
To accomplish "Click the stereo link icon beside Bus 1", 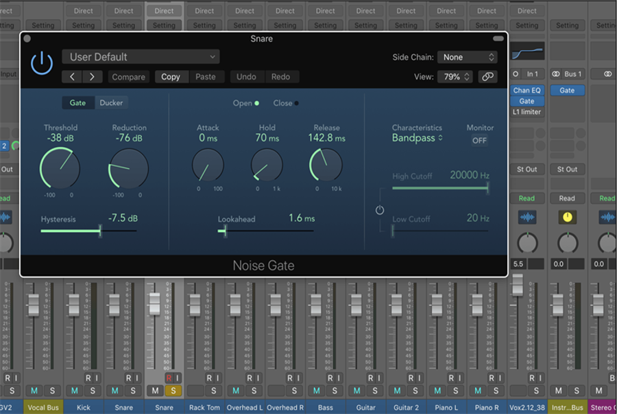I will point(556,74).
